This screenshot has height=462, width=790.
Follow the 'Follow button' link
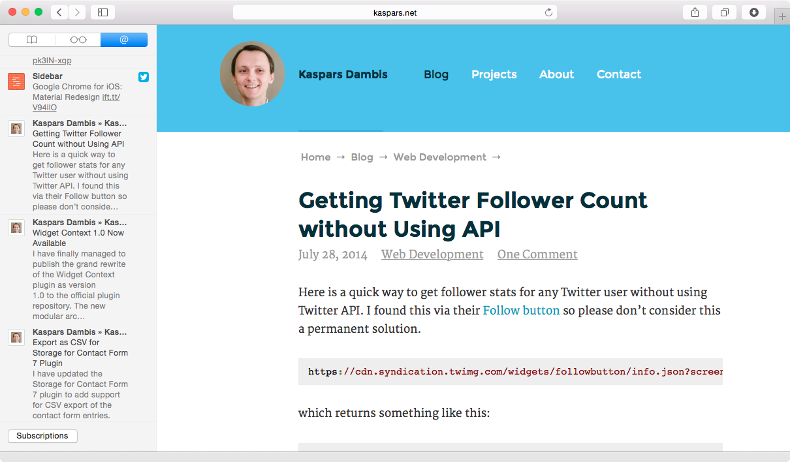[x=521, y=311]
